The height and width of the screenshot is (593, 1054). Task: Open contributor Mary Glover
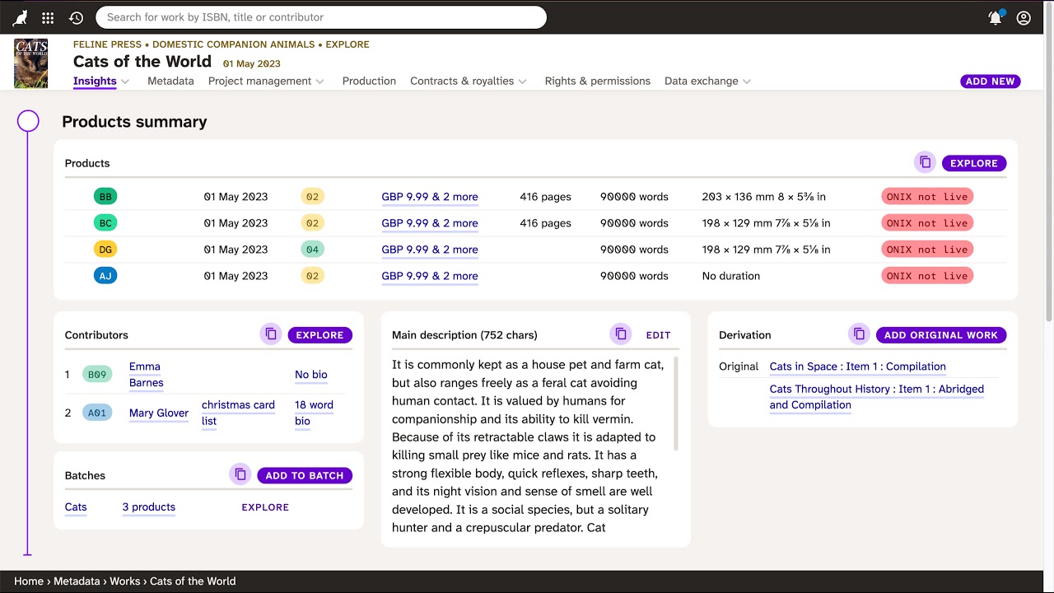point(159,413)
